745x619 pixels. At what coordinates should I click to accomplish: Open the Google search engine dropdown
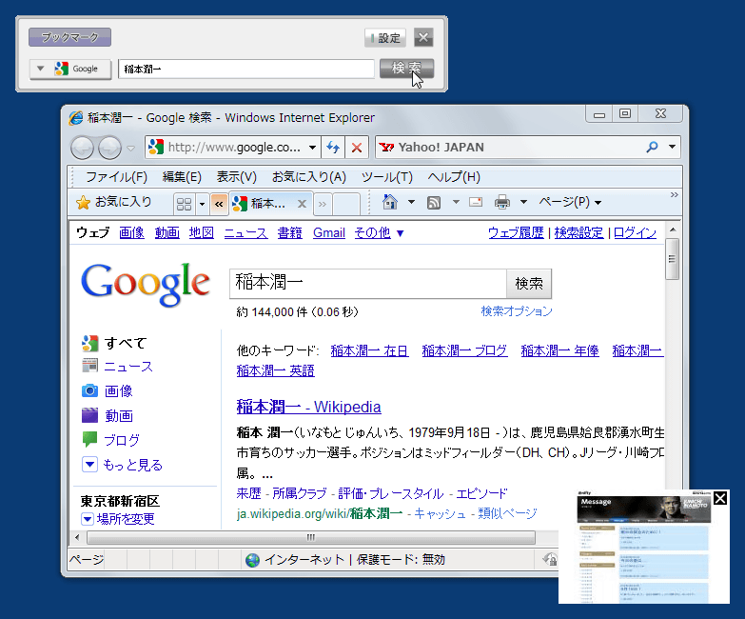click(70, 69)
